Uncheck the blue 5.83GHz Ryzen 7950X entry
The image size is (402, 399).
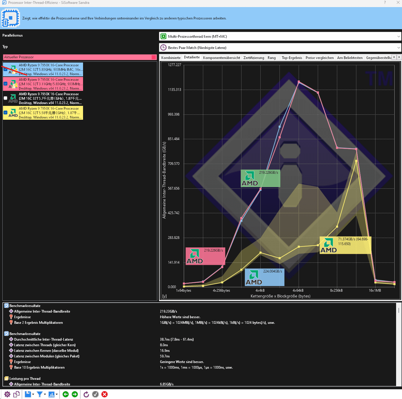point(5,69)
